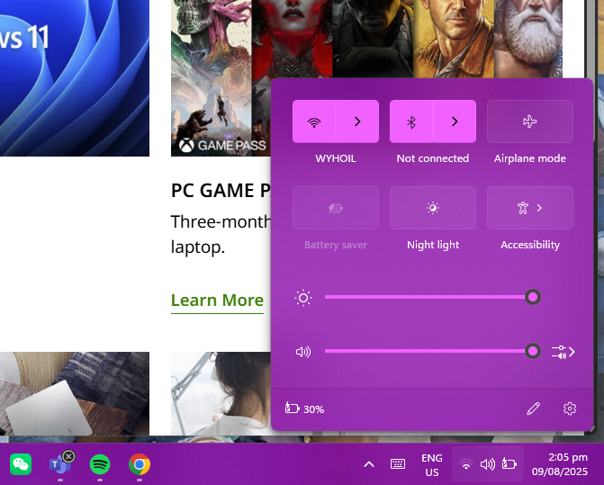This screenshot has width=604, height=485.
Task: Open WeChat from the taskbar
Action: point(21,464)
